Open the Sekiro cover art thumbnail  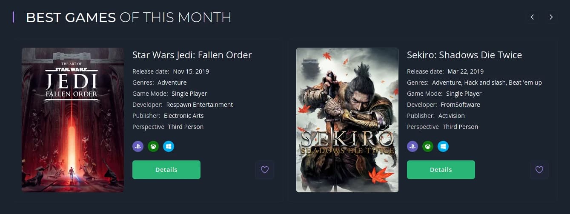click(x=347, y=120)
